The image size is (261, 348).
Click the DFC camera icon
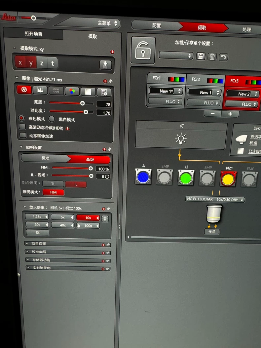pos(241,139)
